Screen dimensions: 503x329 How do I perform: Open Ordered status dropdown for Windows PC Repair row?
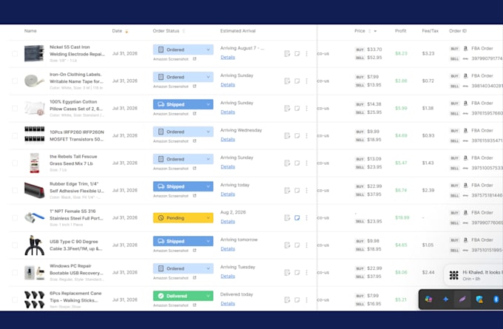(183, 268)
